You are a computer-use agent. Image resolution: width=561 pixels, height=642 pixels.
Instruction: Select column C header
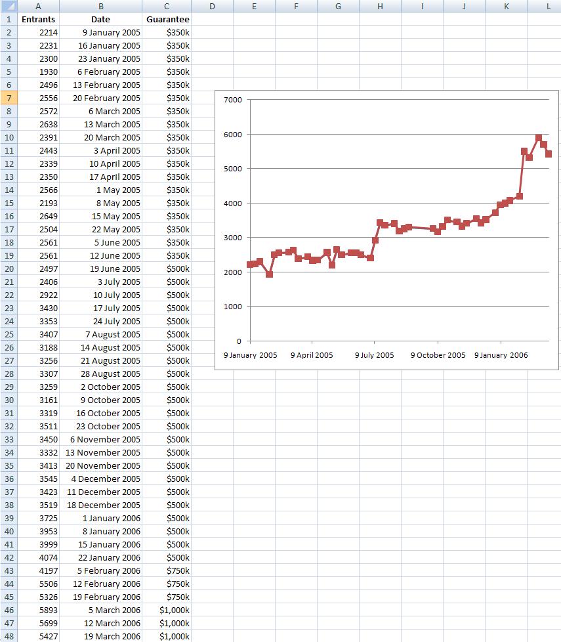[x=167, y=6]
